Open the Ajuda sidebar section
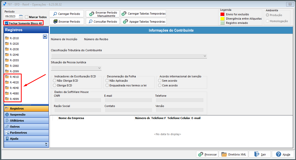 click(26, 139)
